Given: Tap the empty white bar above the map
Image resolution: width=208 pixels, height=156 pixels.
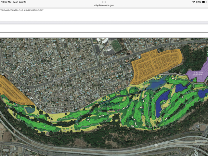Looking at the screenshot, I should pos(104,28).
